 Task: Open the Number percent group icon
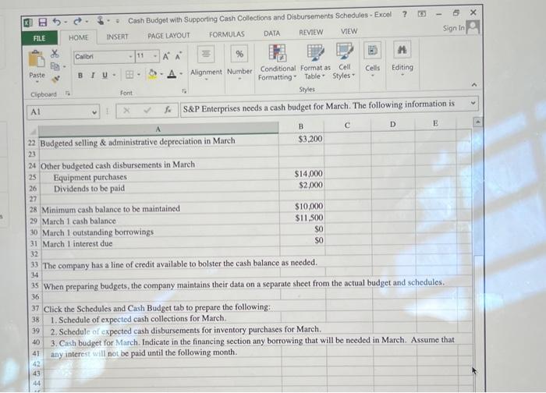click(239, 54)
